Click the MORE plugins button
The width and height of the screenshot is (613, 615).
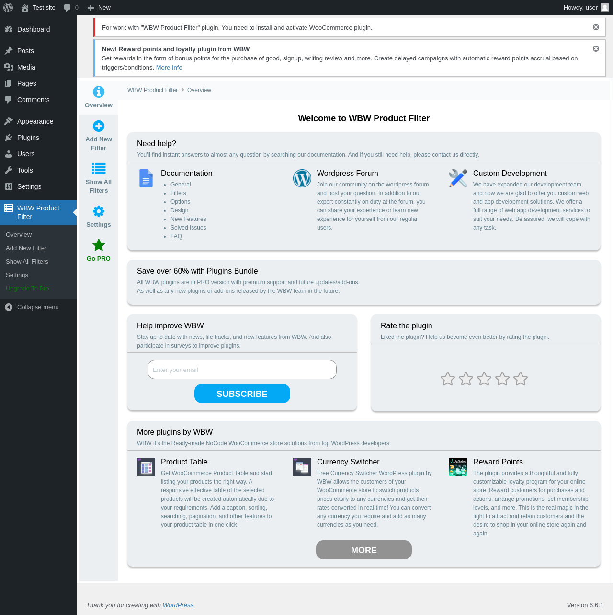[x=364, y=550]
